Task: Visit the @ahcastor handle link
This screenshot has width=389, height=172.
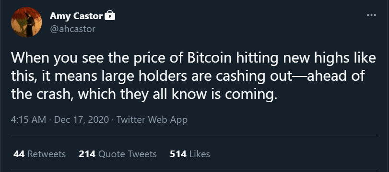Action: point(72,29)
